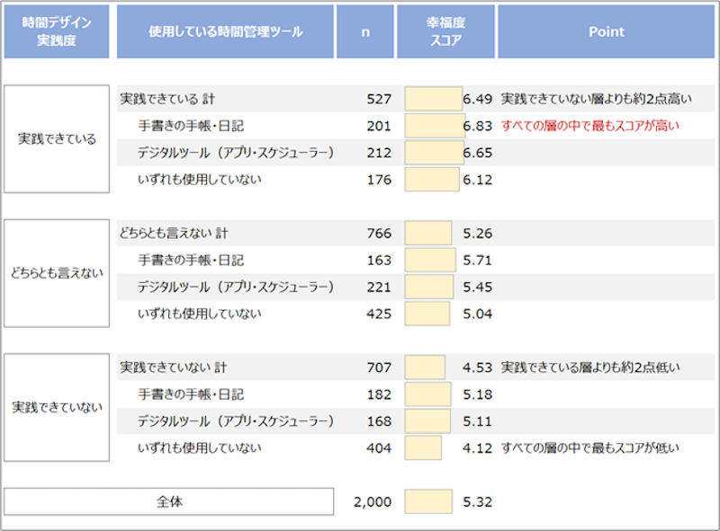The image size is (720, 531).
Task: Click the n column header
Action: (x=365, y=31)
